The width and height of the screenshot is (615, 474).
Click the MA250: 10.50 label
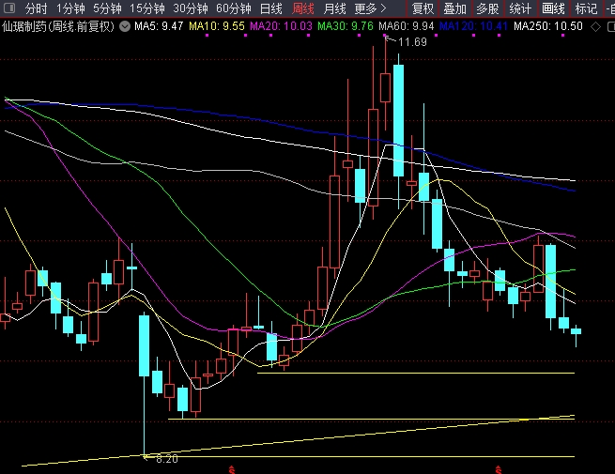click(548, 26)
